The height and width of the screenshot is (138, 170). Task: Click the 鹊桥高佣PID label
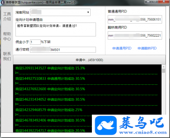pos(117,27)
